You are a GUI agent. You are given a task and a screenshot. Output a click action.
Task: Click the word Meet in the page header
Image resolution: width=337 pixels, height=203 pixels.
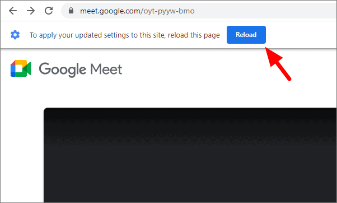(106, 69)
